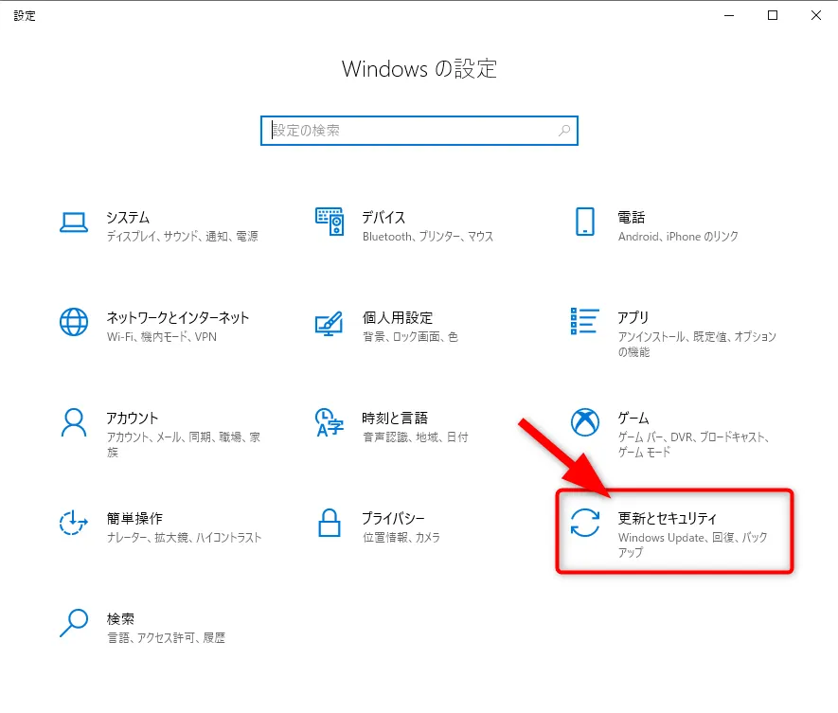The height and width of the screenshot is (713, 838).
Task: Click the Update & Security refresh icon
Action: (x=585, y=523)
